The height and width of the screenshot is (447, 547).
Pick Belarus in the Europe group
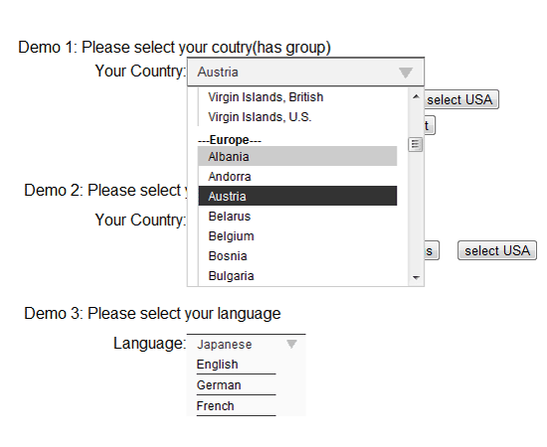[297, 216]
